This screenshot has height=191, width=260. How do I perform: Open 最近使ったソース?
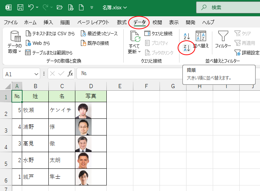click(99, 34)
